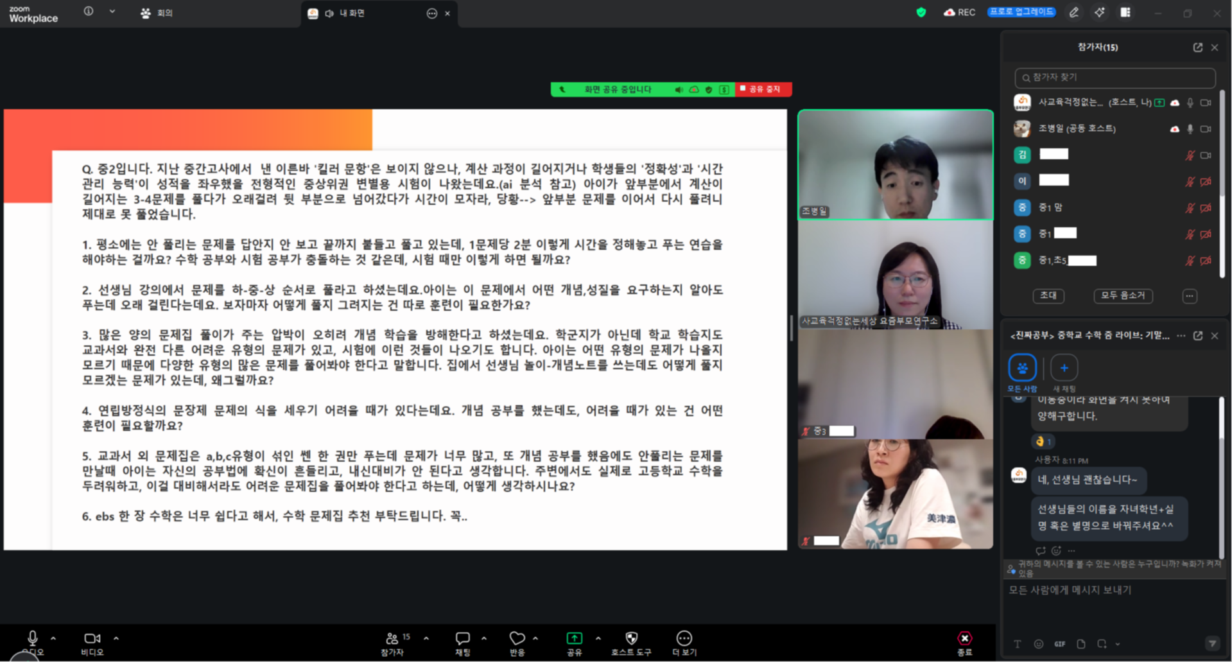Open the ellipsis options on 내 화면 tab

point(431,13)
